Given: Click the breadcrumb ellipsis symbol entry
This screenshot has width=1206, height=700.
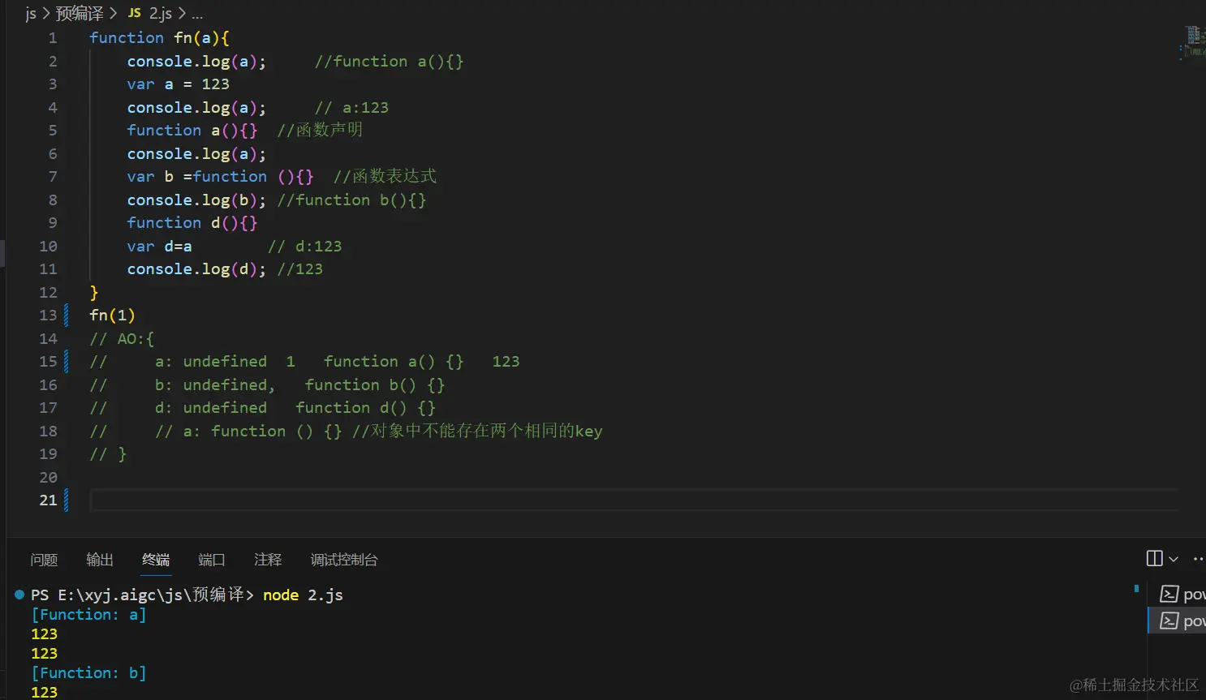Looking at the screenshot, I should [197, 13].
